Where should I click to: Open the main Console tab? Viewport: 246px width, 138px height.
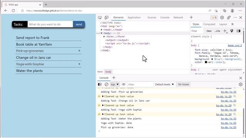[x=165, y=18]
